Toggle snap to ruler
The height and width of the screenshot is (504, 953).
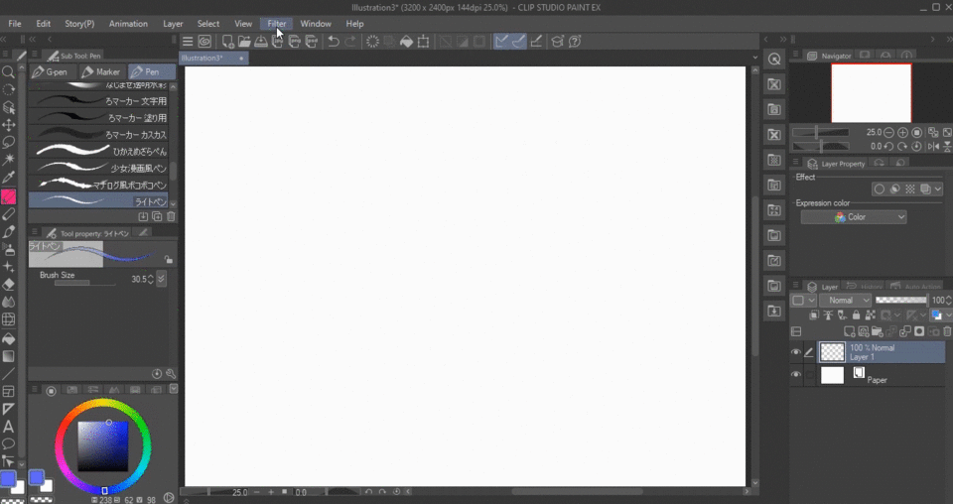click(501, 42)
